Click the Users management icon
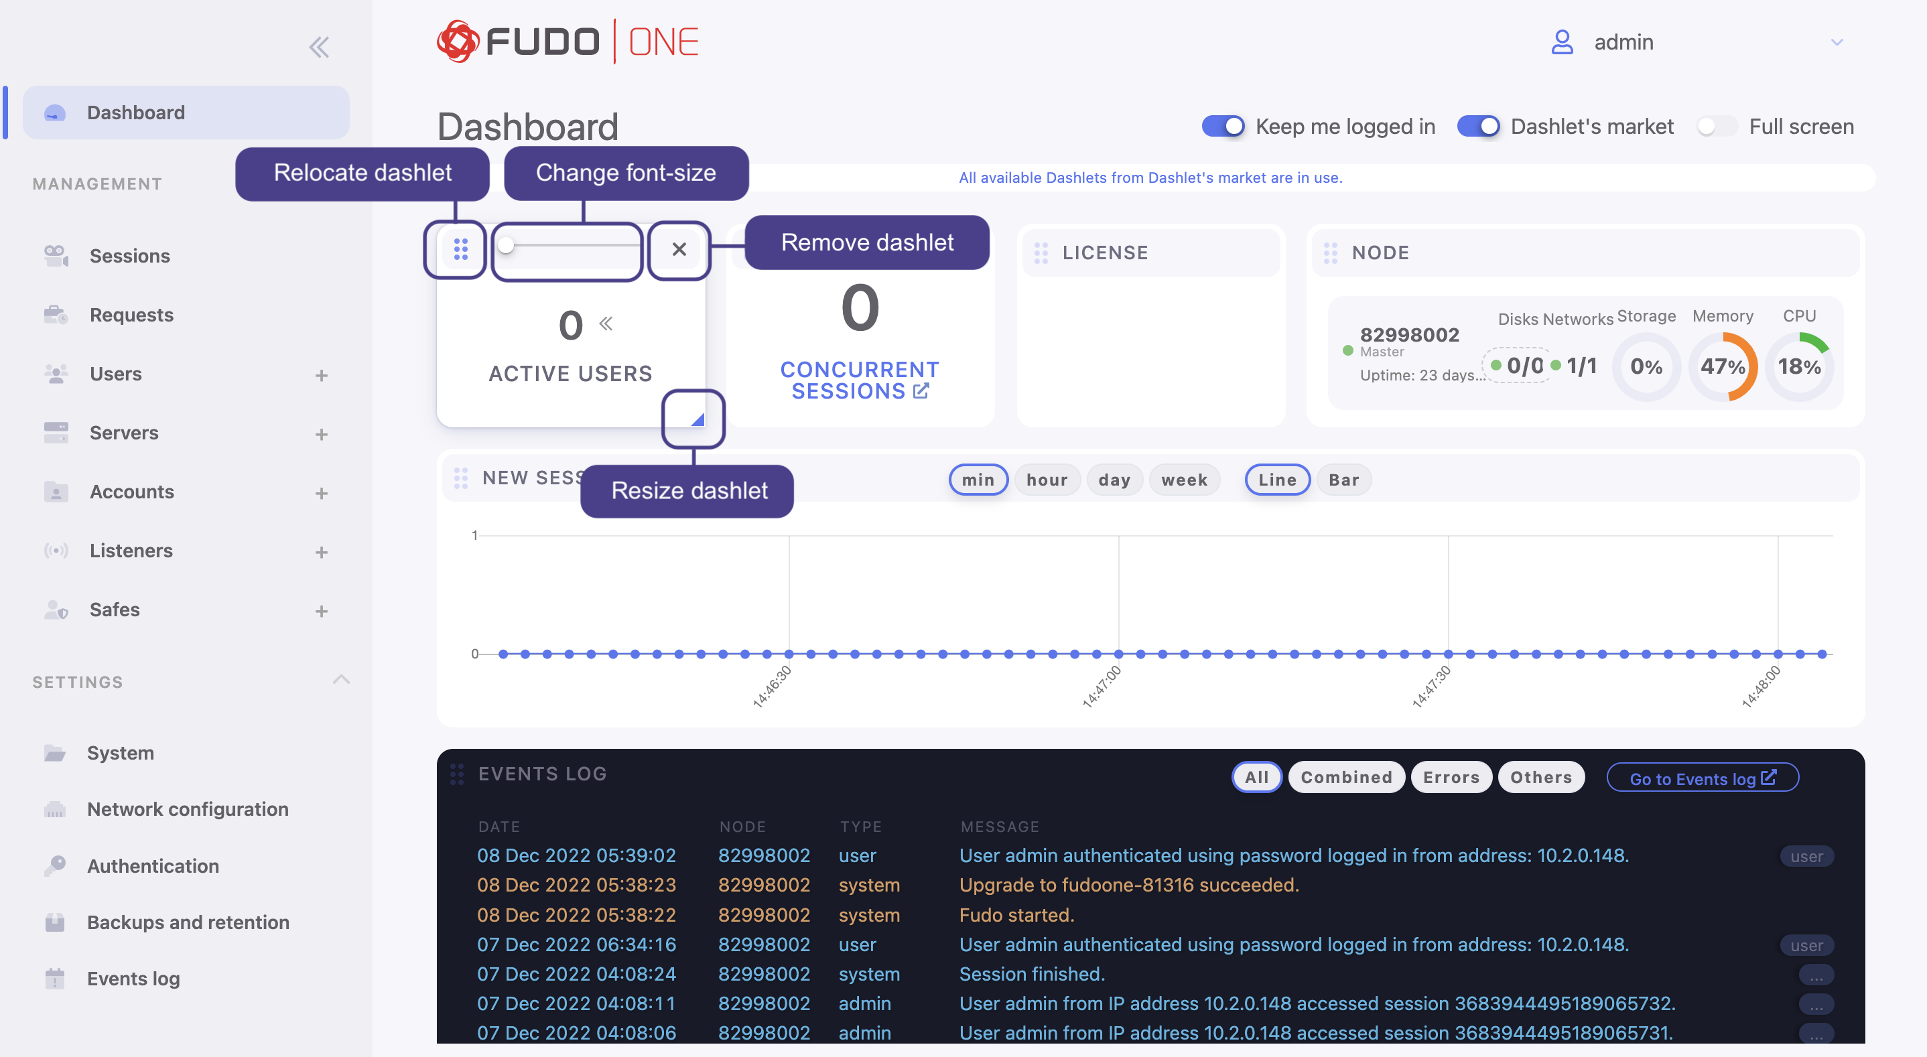This screenshot has height=1057, width=1927. 54,372
